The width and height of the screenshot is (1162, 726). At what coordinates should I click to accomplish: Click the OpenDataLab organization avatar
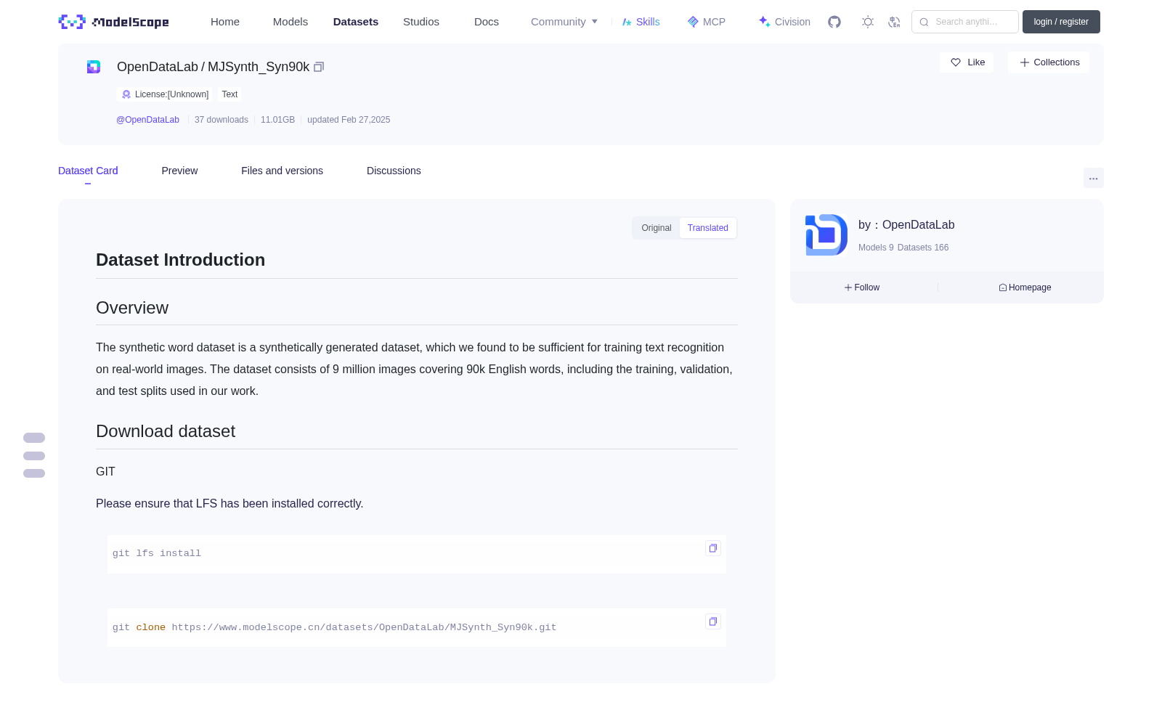(x=826, y=235)
